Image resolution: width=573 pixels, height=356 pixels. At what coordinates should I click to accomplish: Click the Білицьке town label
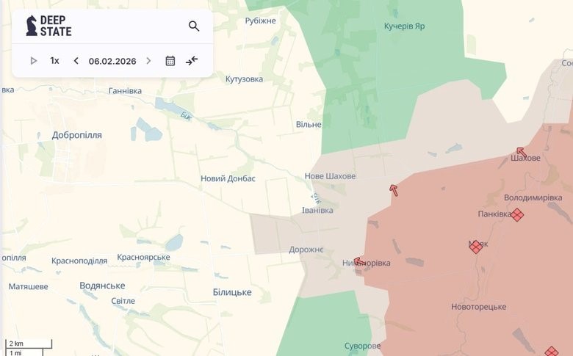tap(232, 292)
